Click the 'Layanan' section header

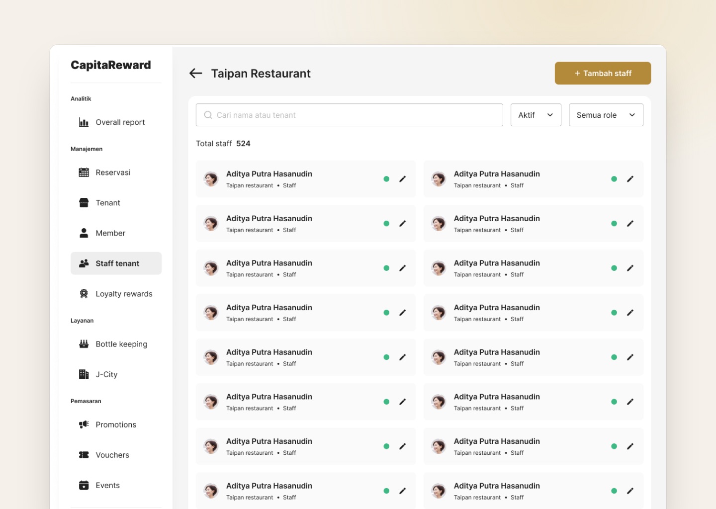pyautogui.click(x=82, y=321)
